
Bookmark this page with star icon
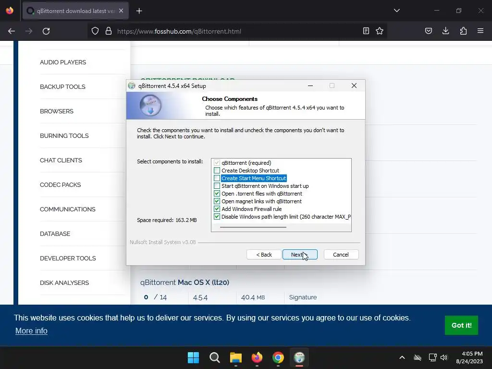(x=380, y=31)
